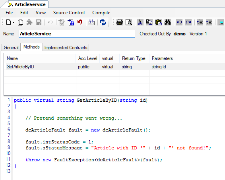Click the Print icon
Screen dimensions: 225x180
(x=120, y=22)
